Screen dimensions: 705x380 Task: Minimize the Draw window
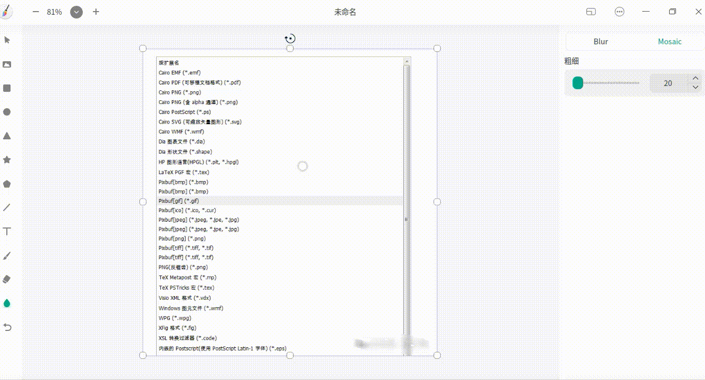646,12
